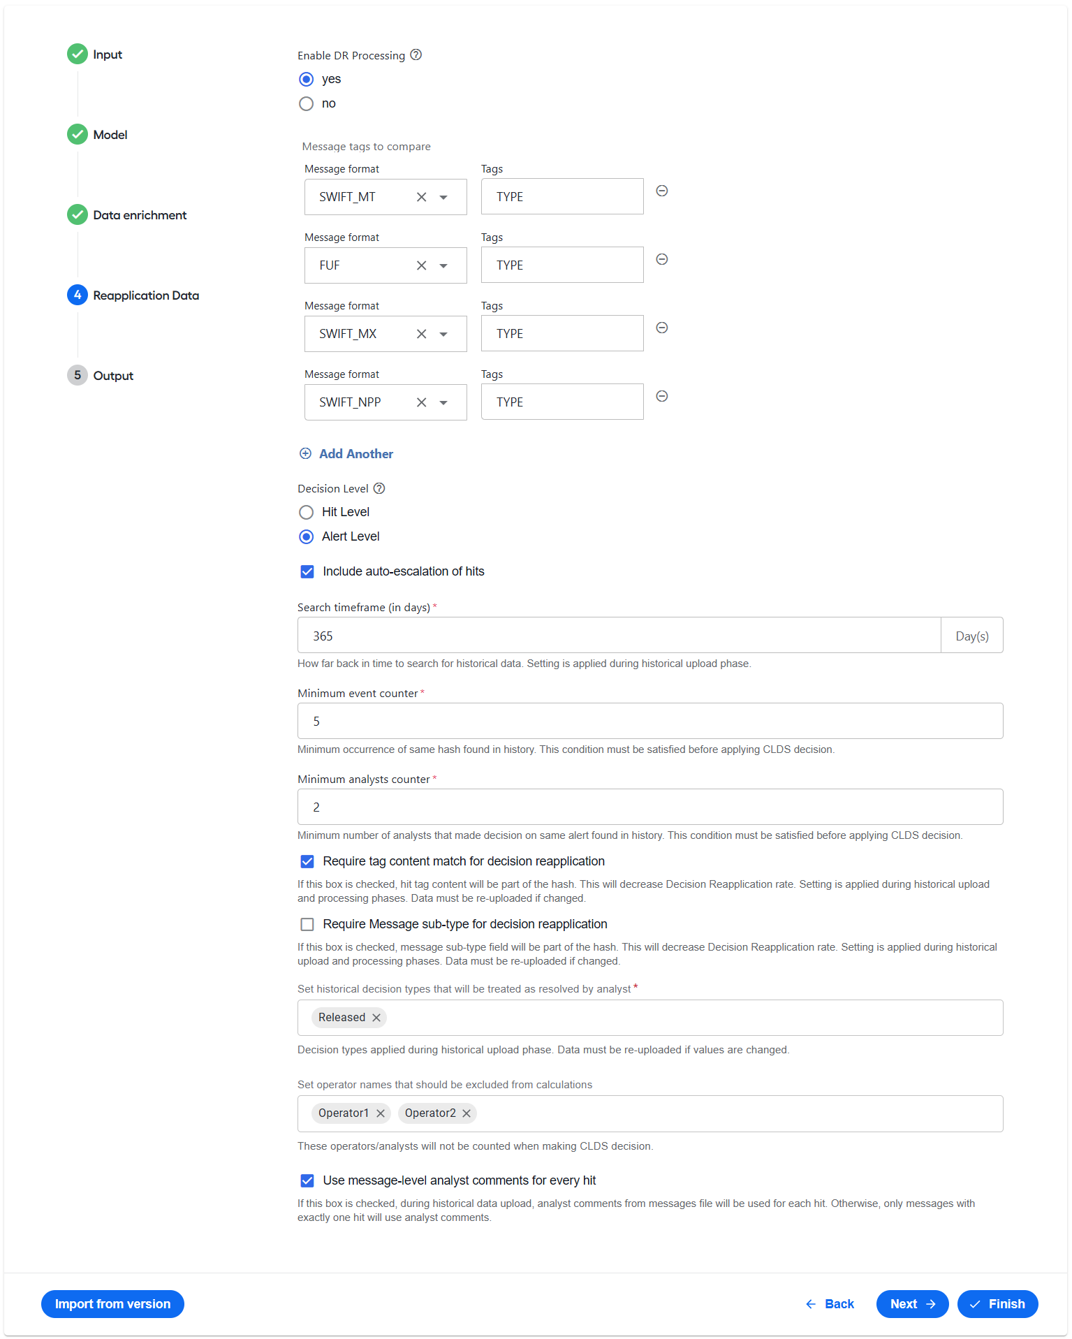1072x1339 pixels.
Task: Select the Hit Level radio option
Action: click(x=306, y=512)
